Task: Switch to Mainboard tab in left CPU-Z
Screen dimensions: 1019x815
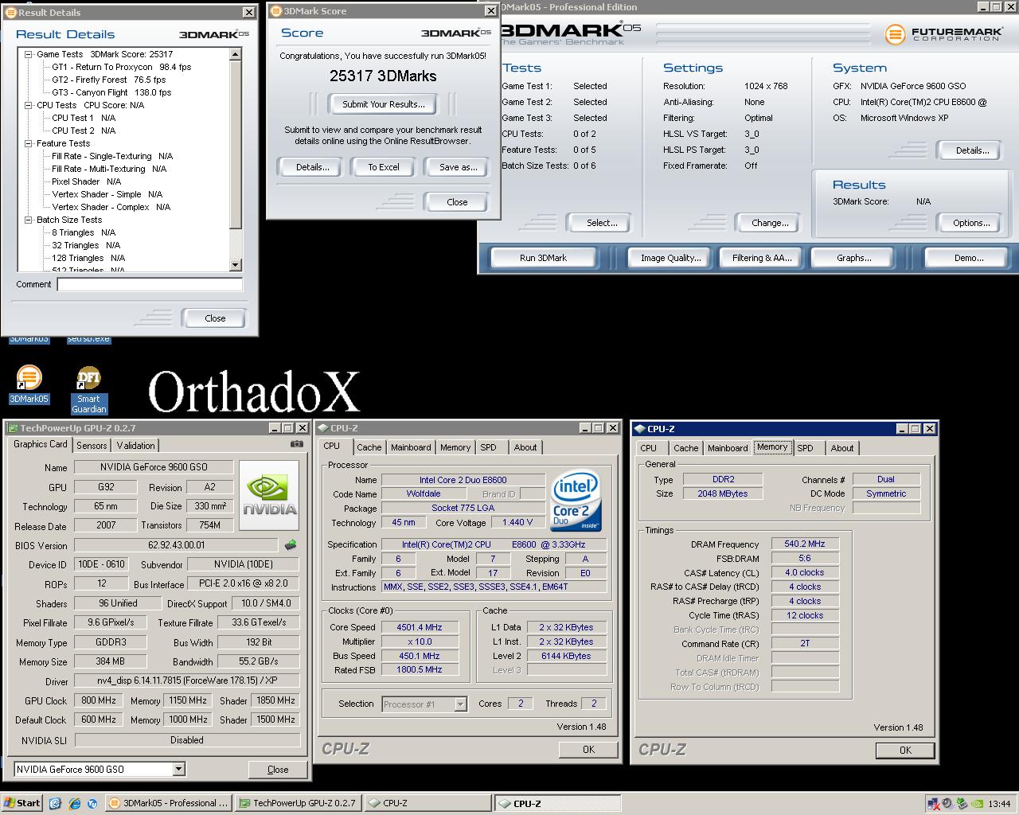Action: pyautogui.click(x=411, y=447)
